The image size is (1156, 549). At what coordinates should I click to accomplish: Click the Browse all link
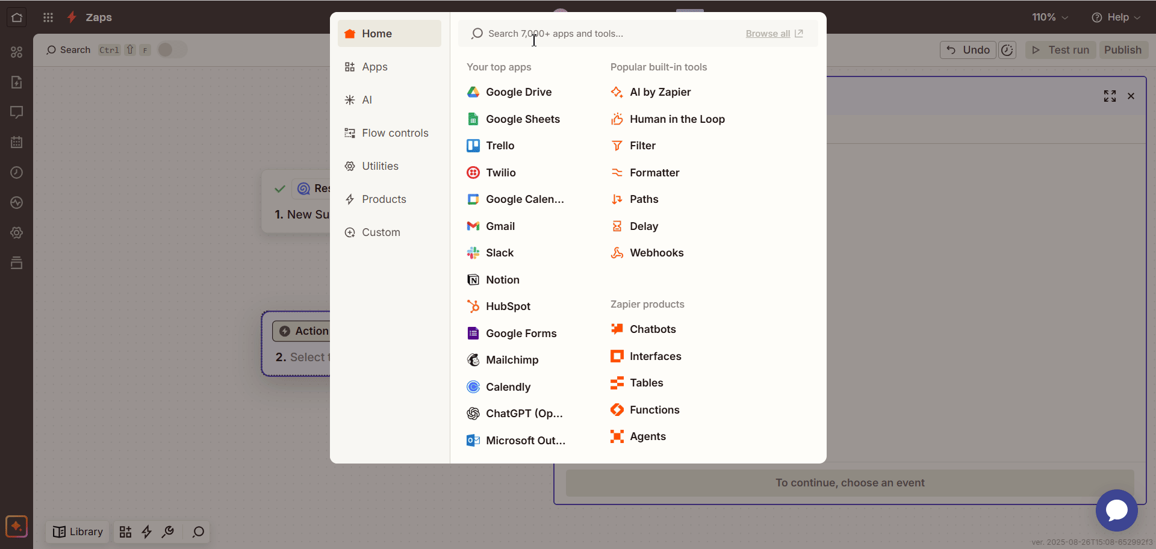pyautogui.click(x=774, y=34)
